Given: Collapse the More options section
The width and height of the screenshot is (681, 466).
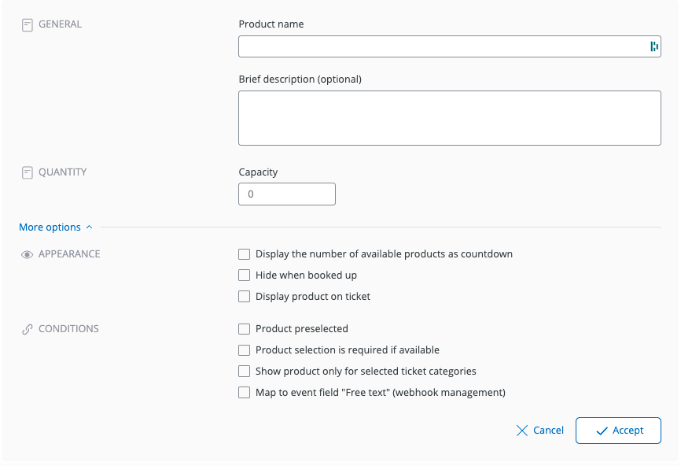Looking at the screenshot, I should [x=50, y=227].
